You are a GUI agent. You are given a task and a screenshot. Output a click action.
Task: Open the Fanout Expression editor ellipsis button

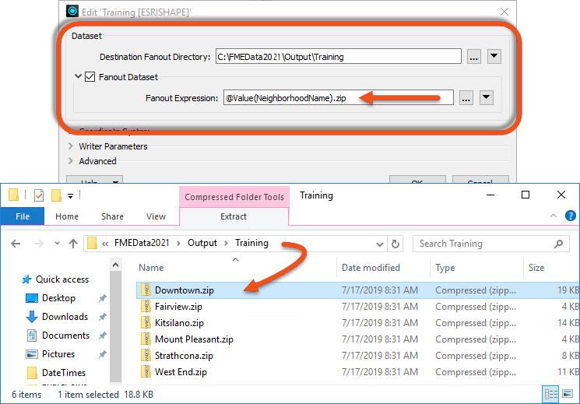pos(466,98)
